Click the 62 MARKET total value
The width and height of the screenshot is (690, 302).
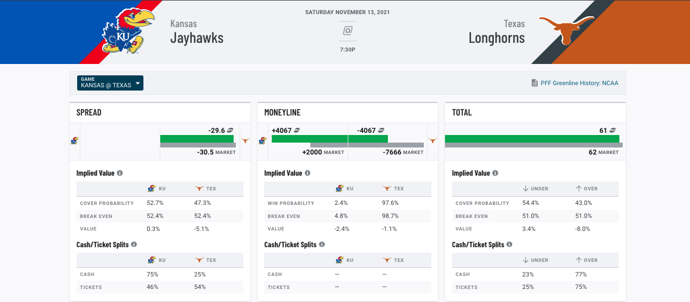604,152
